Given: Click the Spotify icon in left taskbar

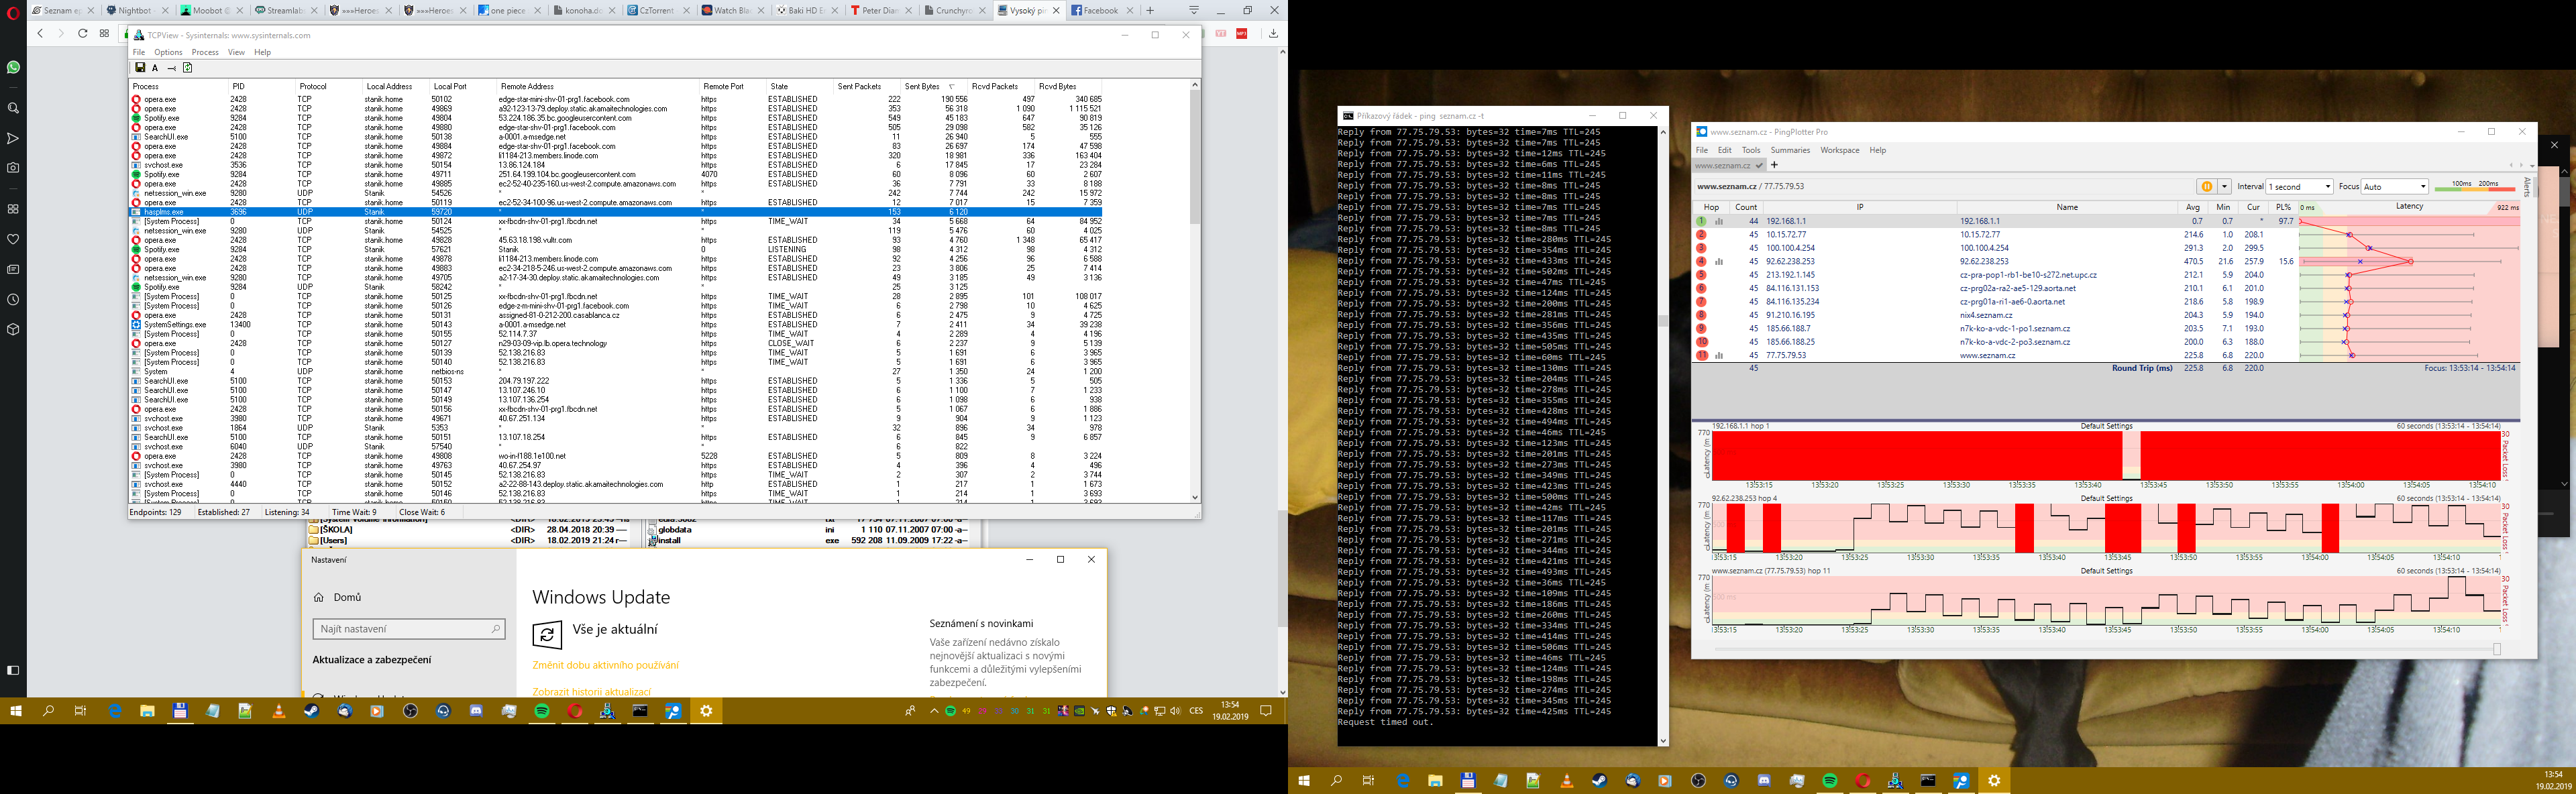Looking at the screenshot, I should tap(542, 711).
